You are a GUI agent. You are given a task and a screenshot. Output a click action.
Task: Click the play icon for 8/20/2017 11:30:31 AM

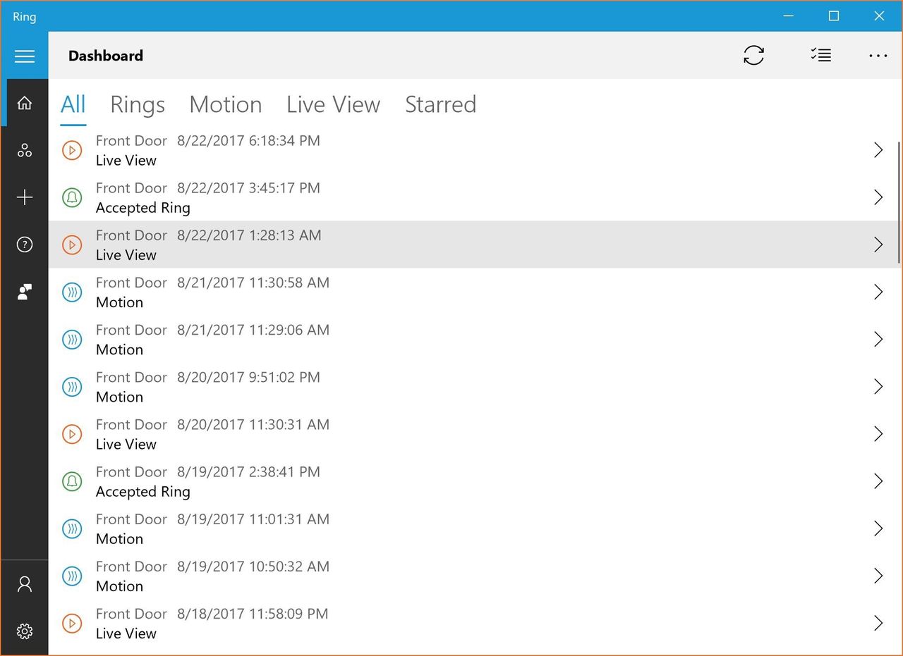[72, 434]
